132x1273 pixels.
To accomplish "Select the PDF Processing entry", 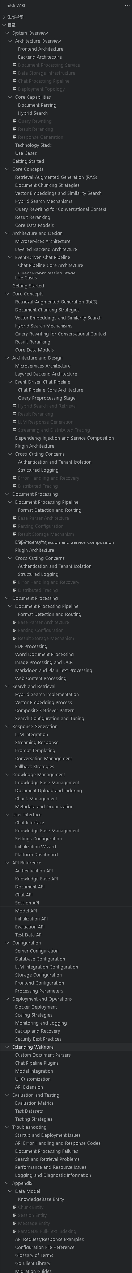I will pos(31,647).
